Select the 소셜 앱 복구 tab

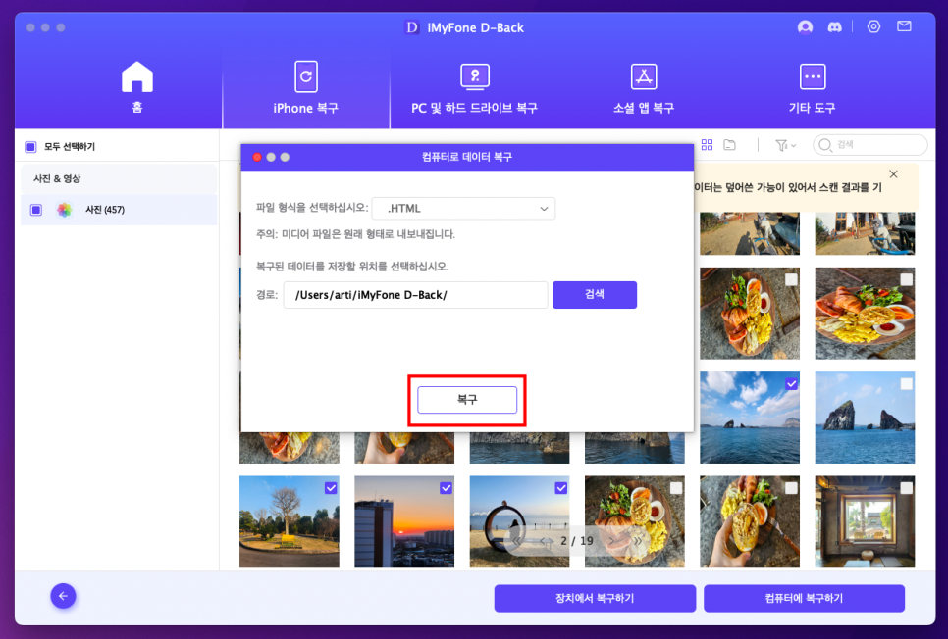644,87
